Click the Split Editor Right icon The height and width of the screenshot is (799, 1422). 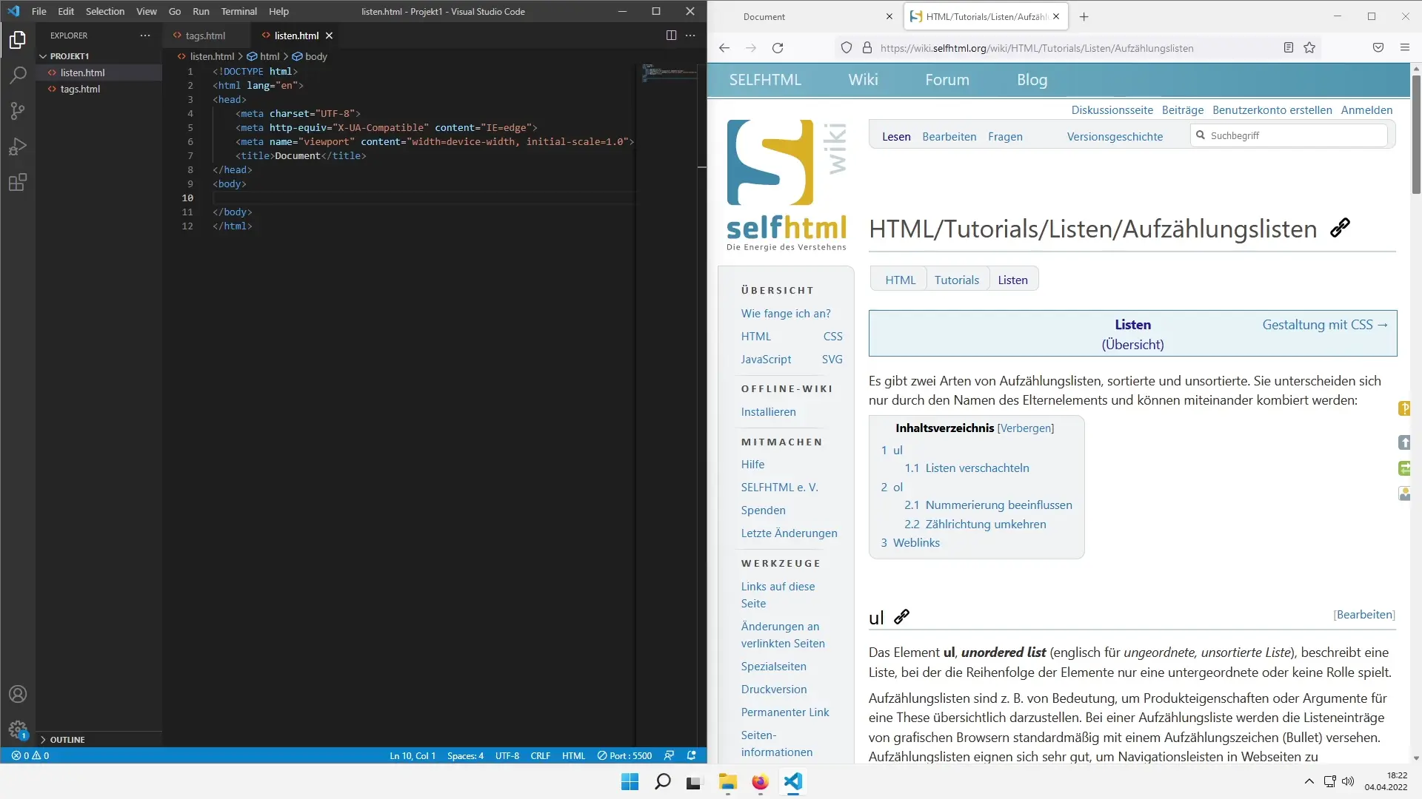671,35
